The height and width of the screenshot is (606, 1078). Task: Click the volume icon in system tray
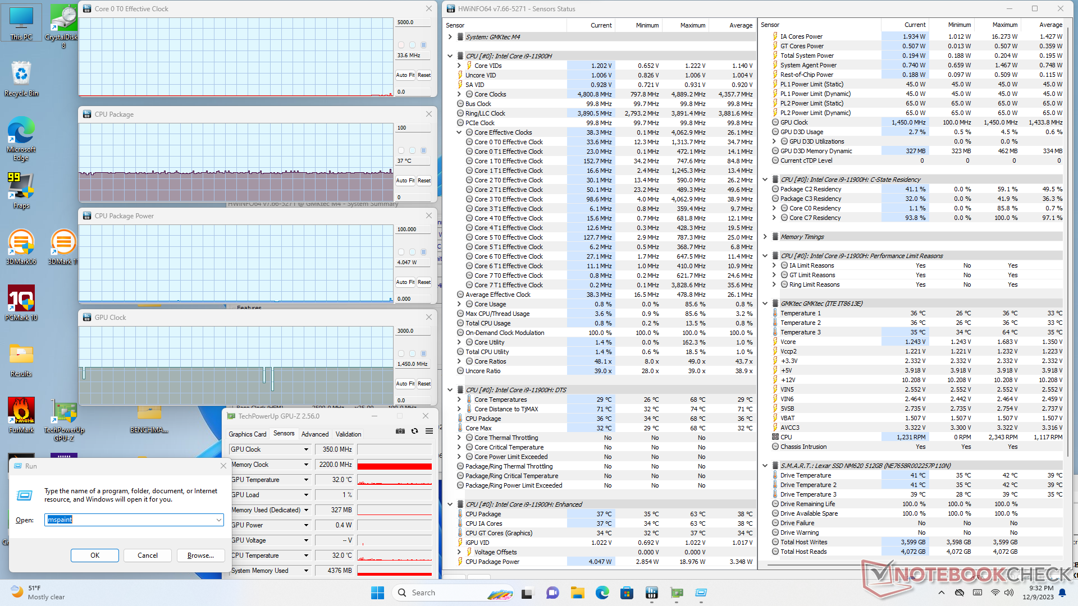1009,593
